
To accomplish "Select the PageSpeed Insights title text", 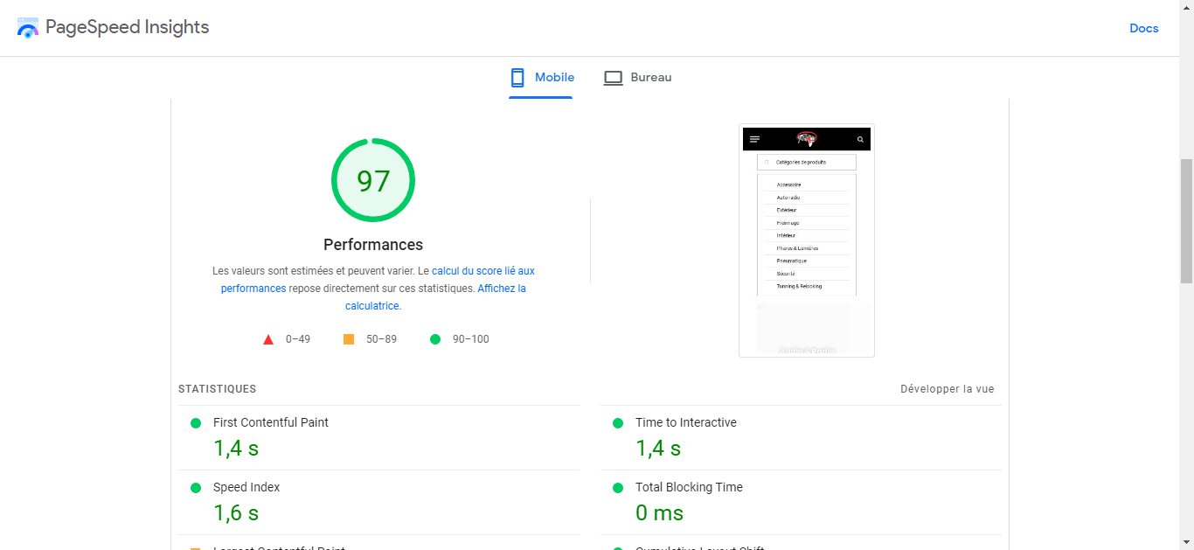I will [128, 27].
